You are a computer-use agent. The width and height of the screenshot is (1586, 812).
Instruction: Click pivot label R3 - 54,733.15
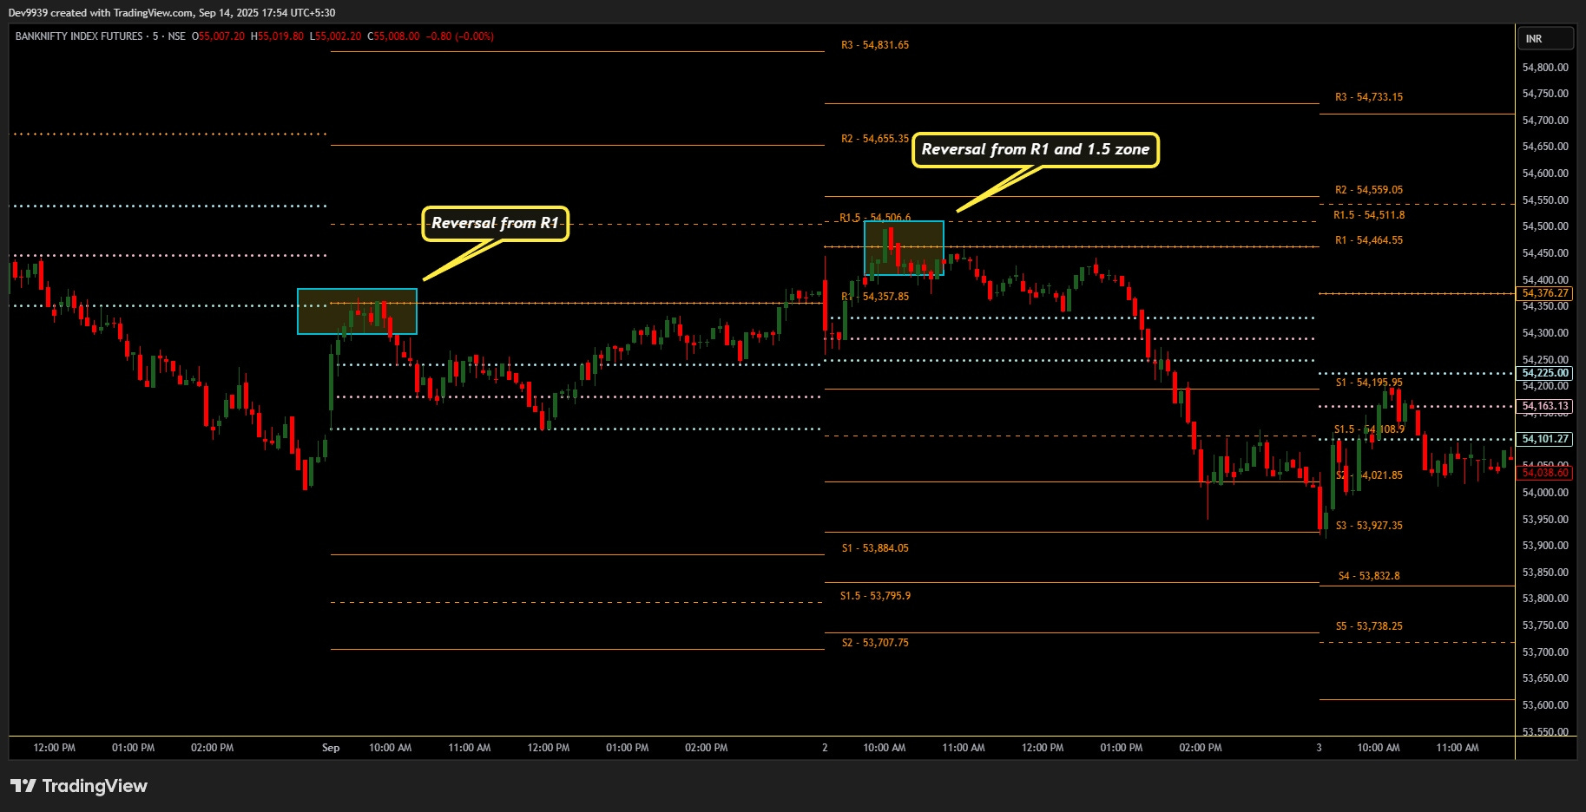coord(1369,97)
